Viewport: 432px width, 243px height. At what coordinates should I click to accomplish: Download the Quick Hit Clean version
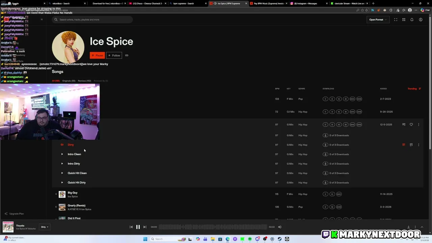pyautogui.click(x=325, y=173)
